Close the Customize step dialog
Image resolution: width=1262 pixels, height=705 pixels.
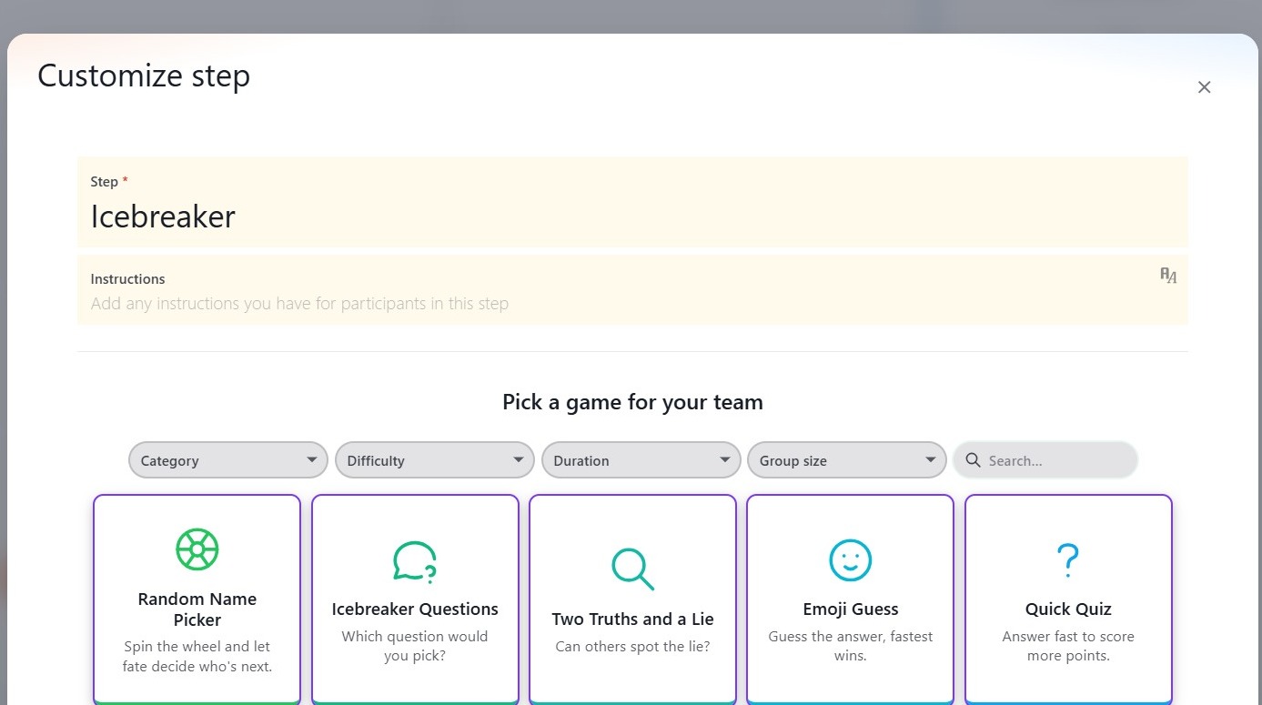(x=1204, y=87)
